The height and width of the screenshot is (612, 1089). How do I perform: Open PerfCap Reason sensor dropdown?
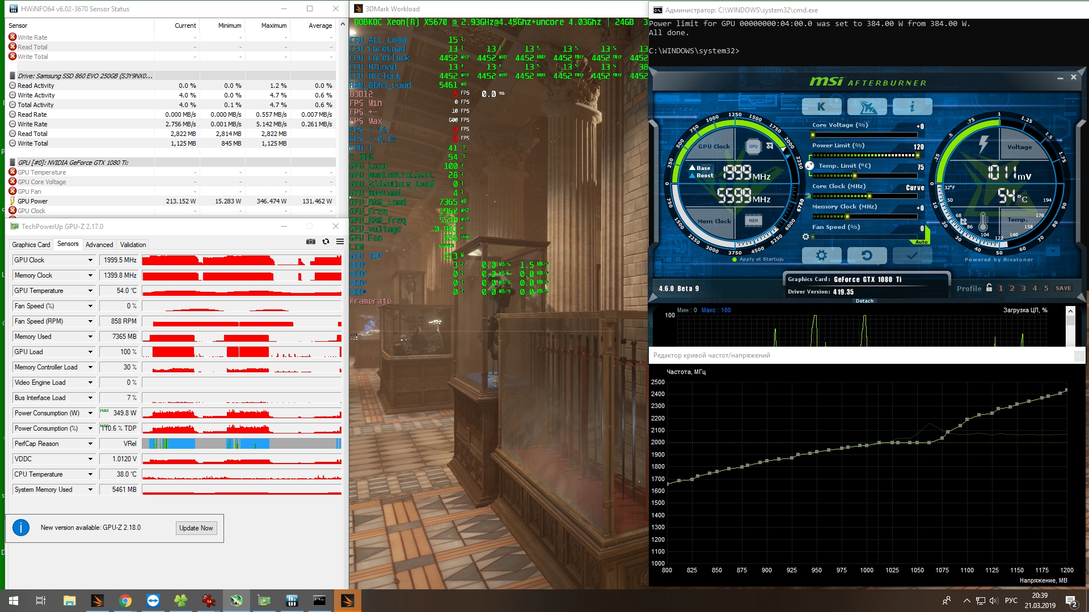pos(90,444)
